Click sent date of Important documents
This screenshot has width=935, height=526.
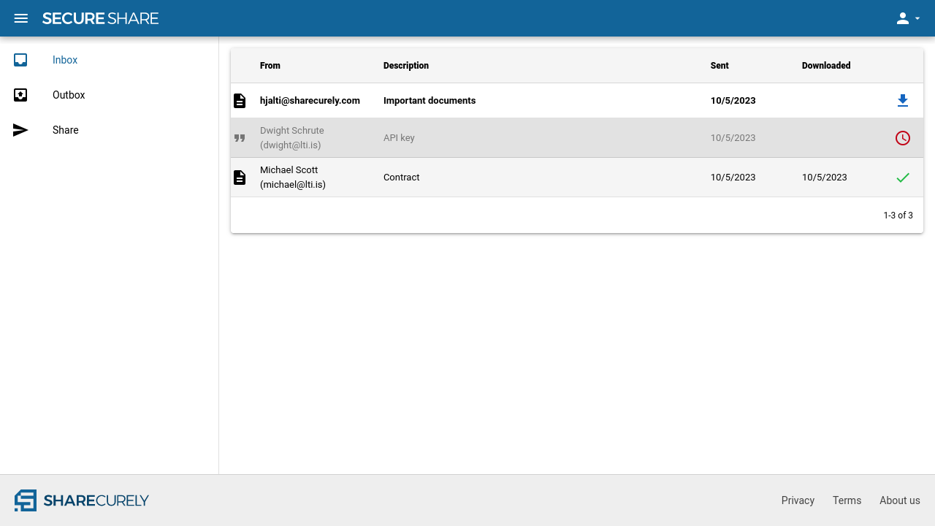[733, 101]
